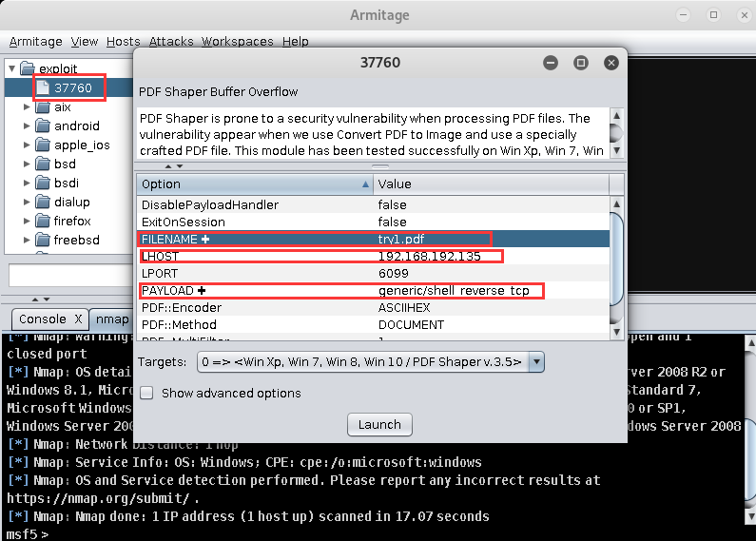Click the description scrollbar down arrow
756x541 pixels.
616,150
